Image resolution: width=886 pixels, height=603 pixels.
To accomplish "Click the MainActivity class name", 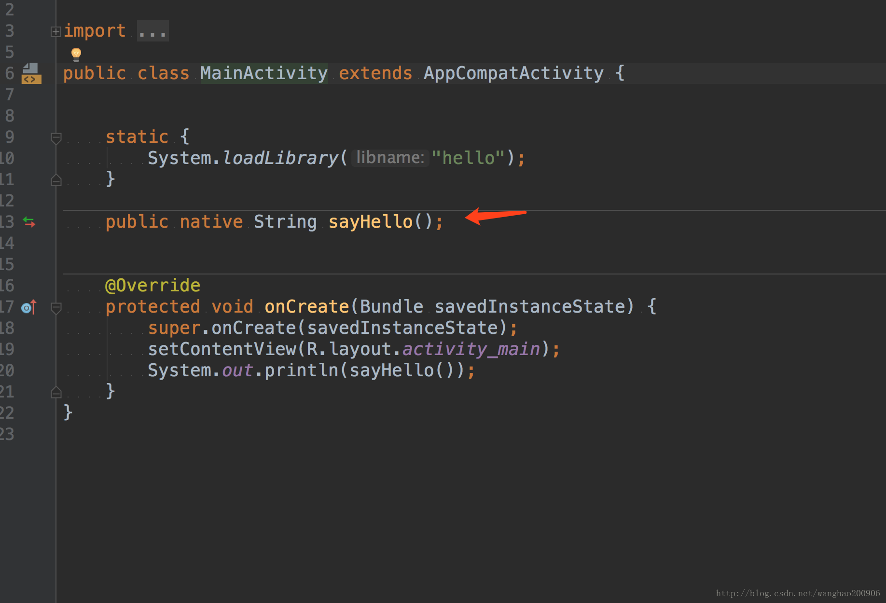I will pyautogui.click(x=264, y=73).
